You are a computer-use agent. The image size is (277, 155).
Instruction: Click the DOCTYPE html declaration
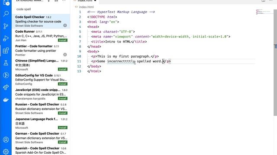pyautogui.click(x=102, y=17)
